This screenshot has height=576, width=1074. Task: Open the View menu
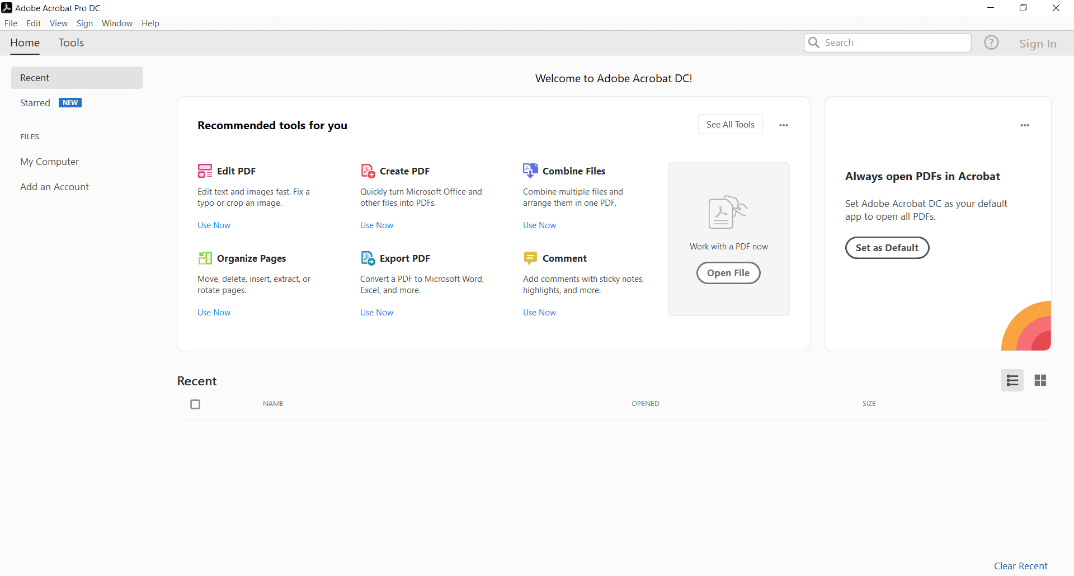pos(59,23)
